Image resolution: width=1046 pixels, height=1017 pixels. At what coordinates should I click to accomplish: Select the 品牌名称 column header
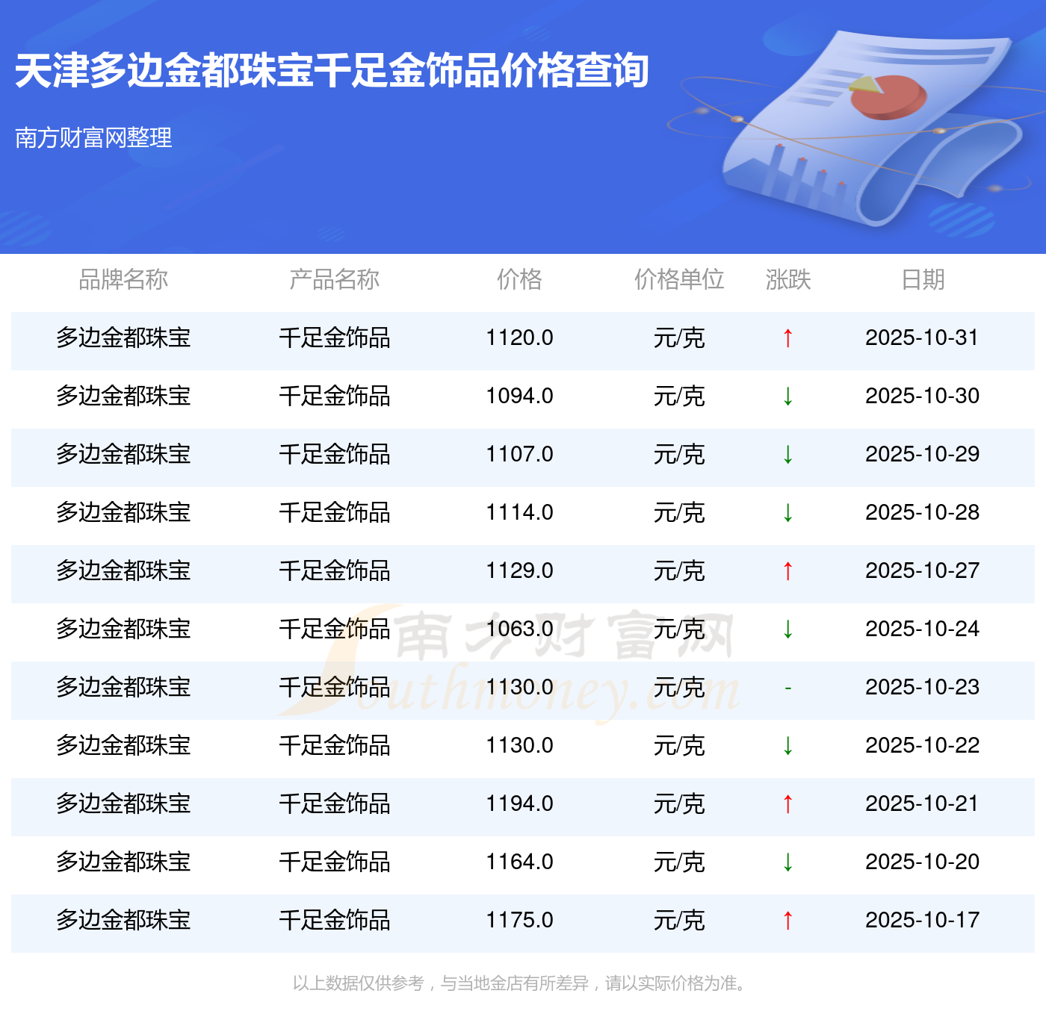click(x=123, y=279)
